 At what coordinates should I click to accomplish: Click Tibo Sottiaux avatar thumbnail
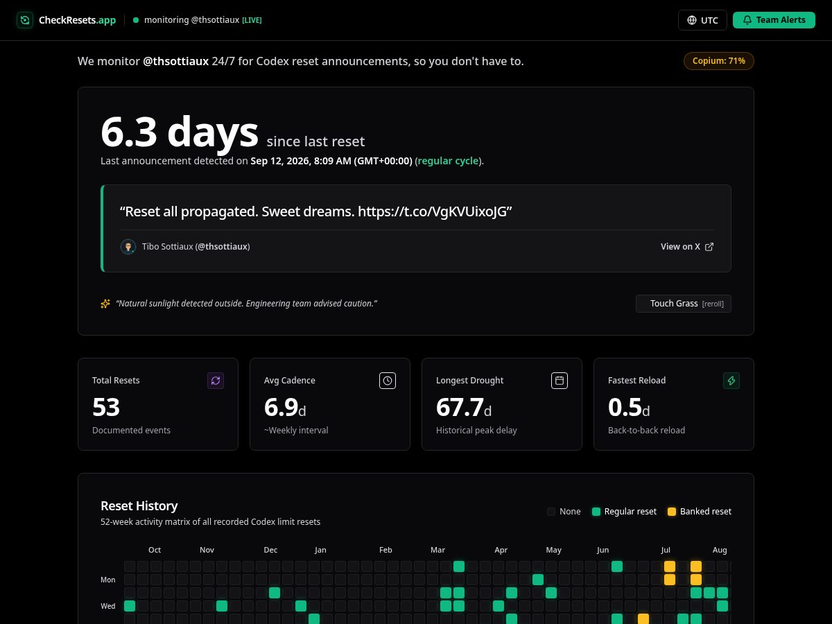[x=128, y=247]
